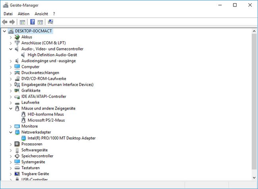Collapse the Netzwerkadapter category
258x189 pixels.
[x=11, y=132]
